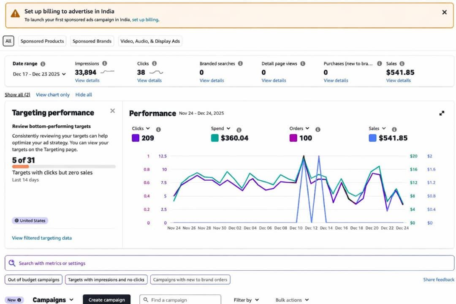Close the Targeting performance panel
Viewport: 456px width, 304px height.
coord(112,111)
